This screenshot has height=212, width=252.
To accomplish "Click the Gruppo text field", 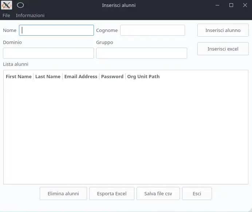I will [x=142, y=53].
